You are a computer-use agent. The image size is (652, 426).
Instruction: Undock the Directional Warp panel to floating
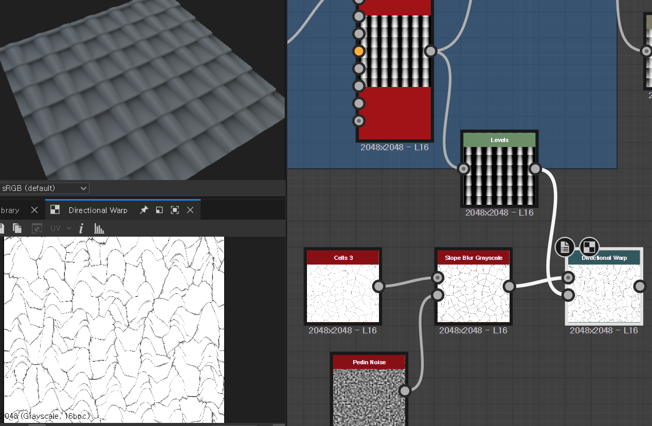159,210
